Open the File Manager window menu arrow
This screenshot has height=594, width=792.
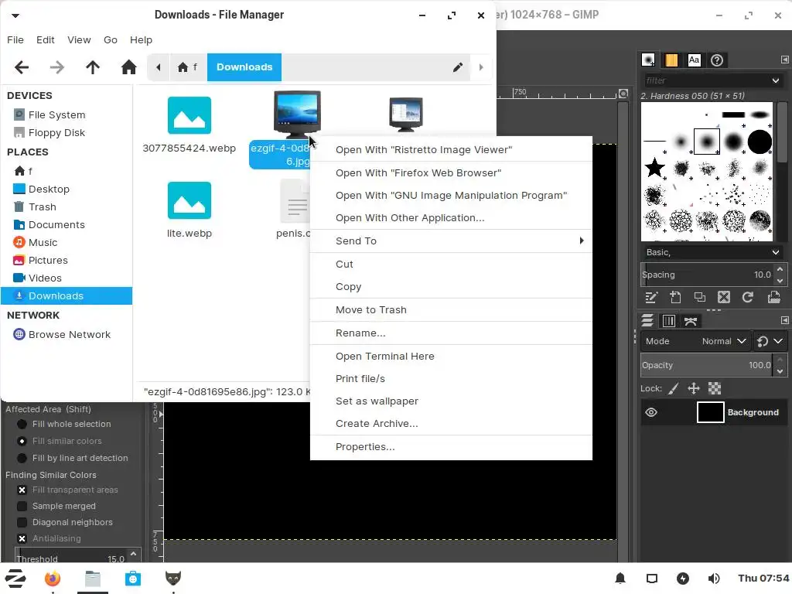(x=15, y=15)
